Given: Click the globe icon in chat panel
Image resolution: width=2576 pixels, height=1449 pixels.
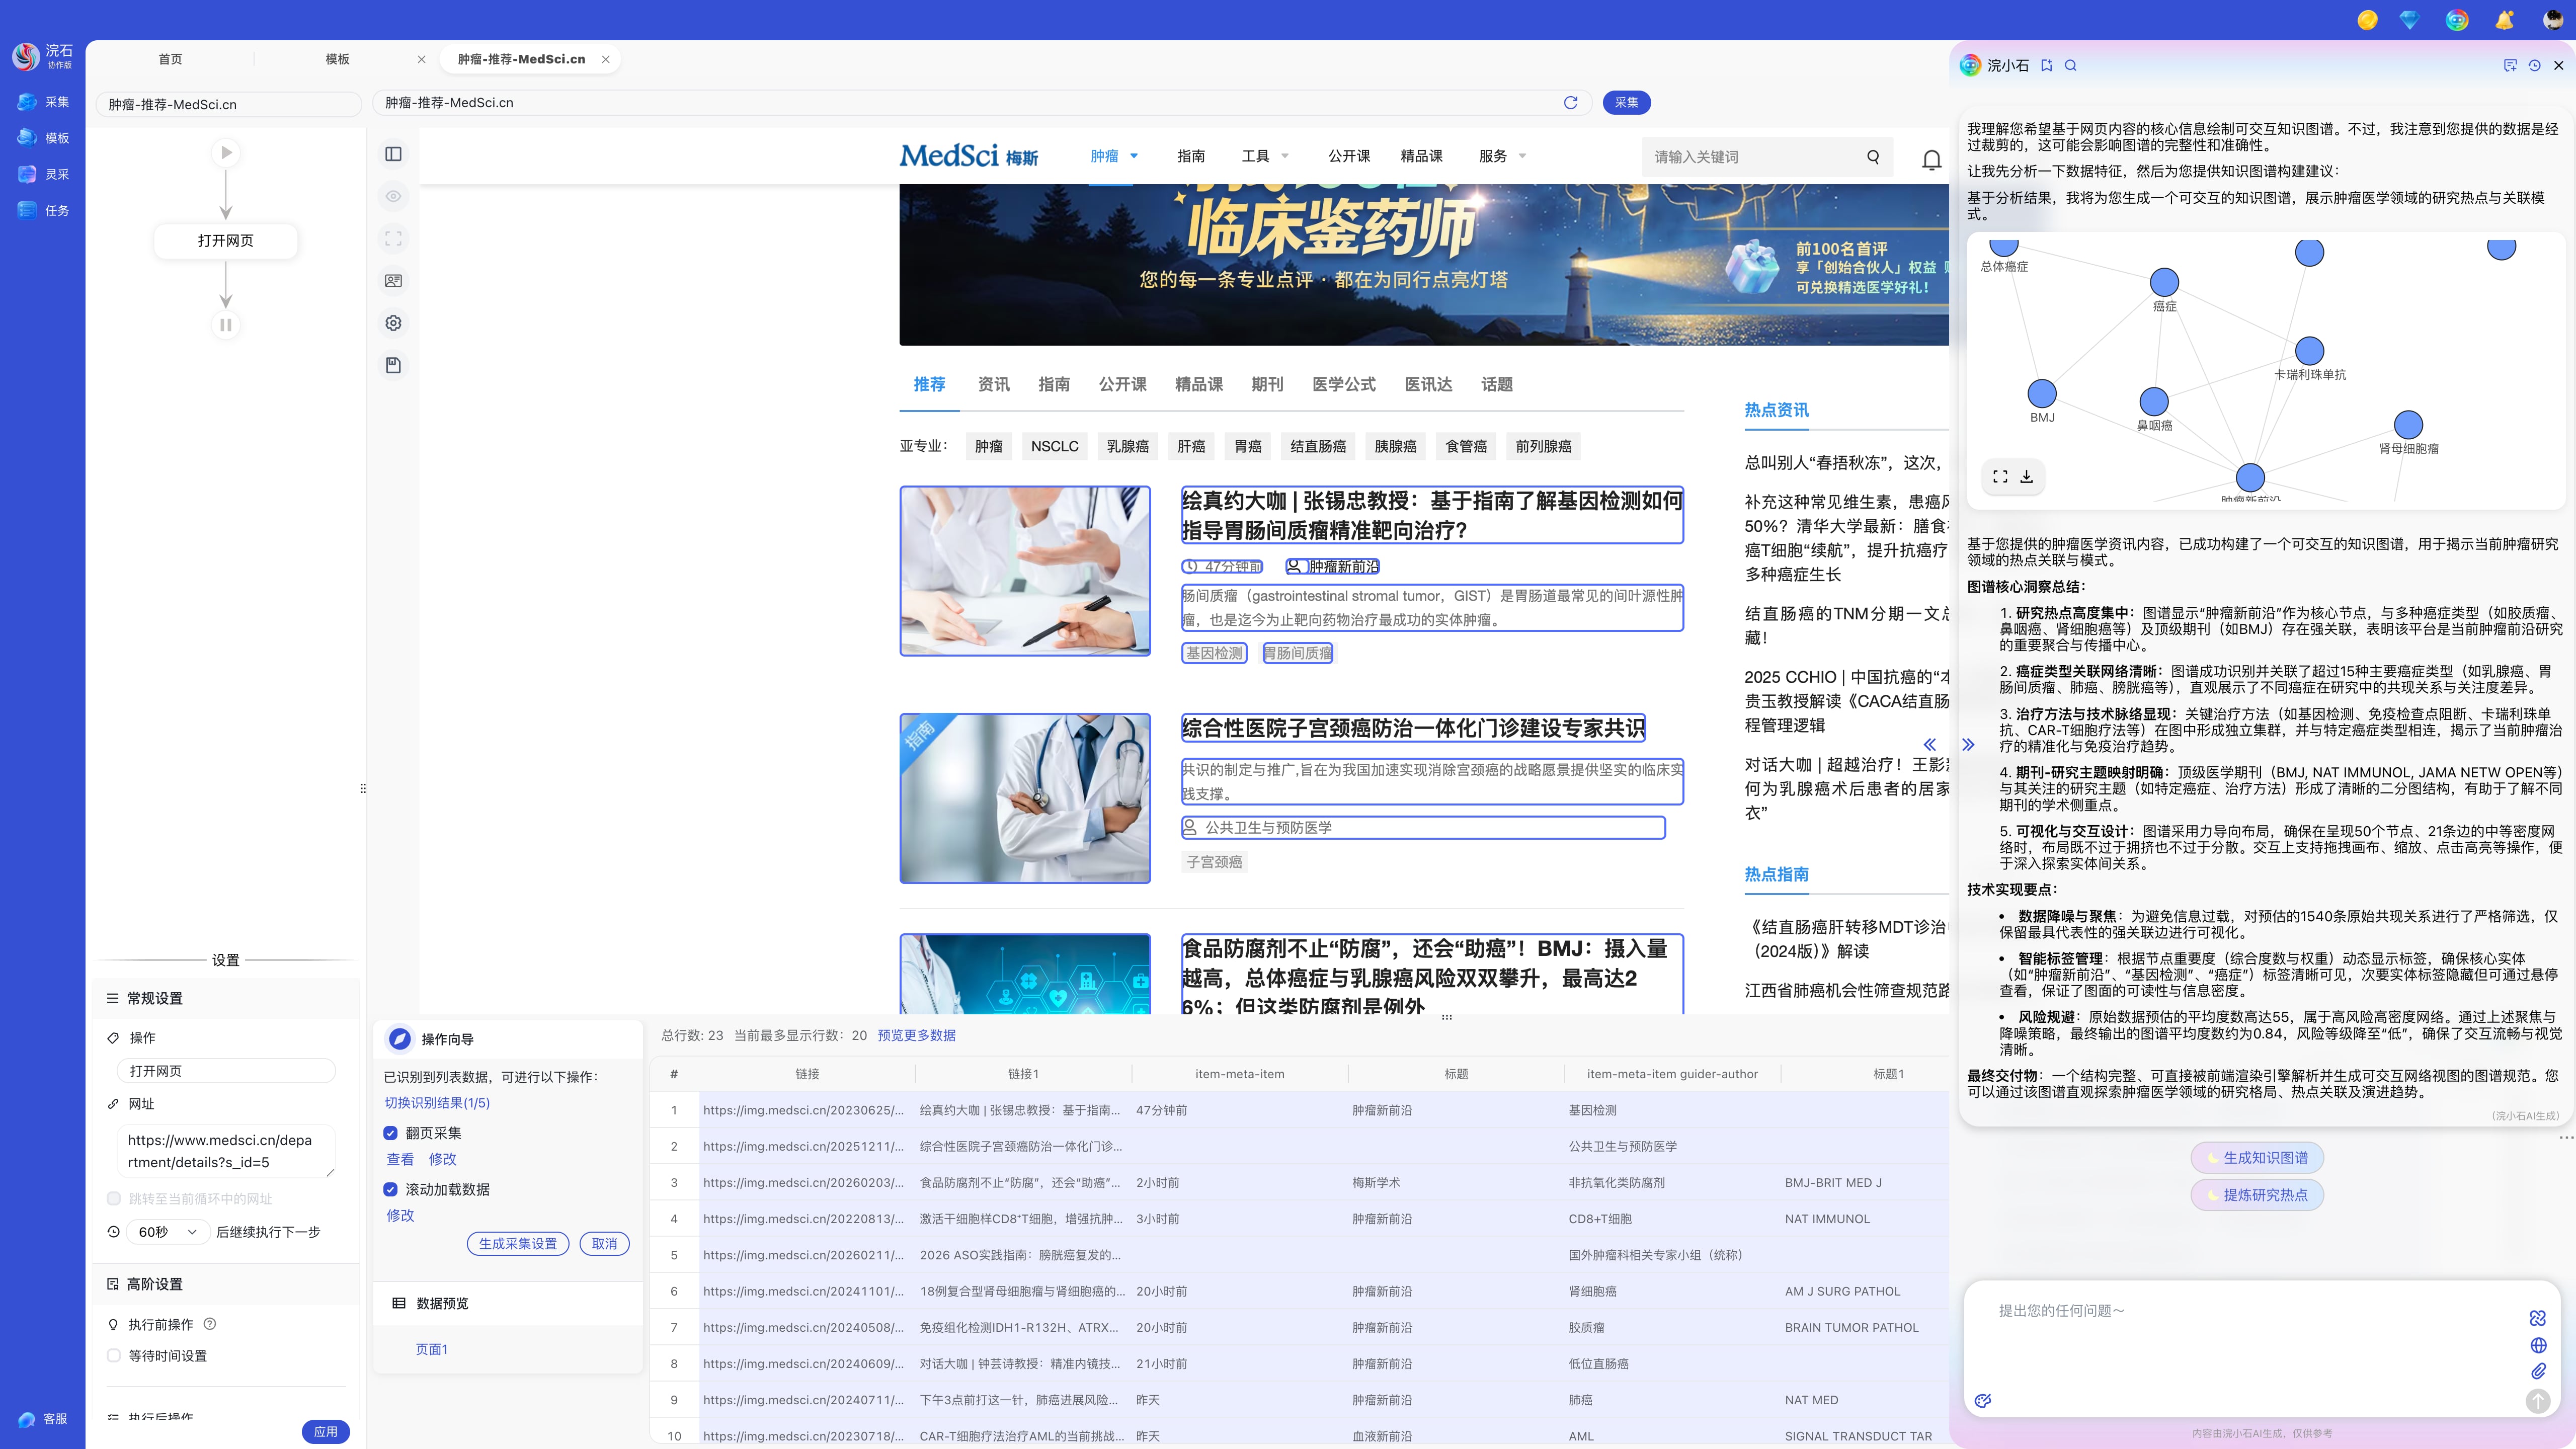Looking at the screenshot, I should (x=2539, y=1346).
